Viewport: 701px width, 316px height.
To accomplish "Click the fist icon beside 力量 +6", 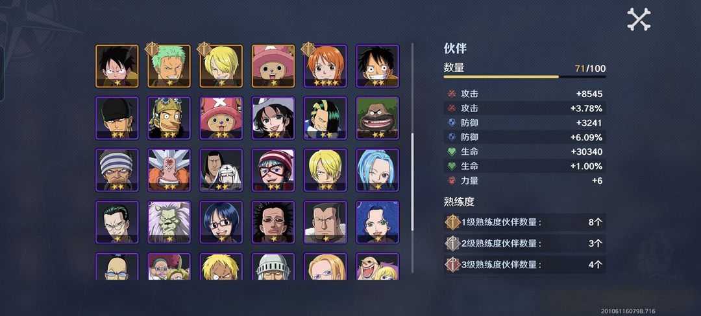I will 452,181.
